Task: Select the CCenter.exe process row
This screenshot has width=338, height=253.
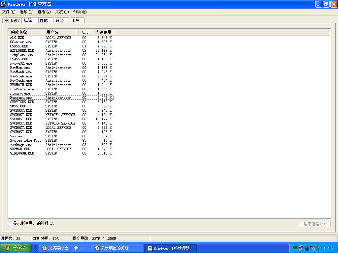Action: 61,42
